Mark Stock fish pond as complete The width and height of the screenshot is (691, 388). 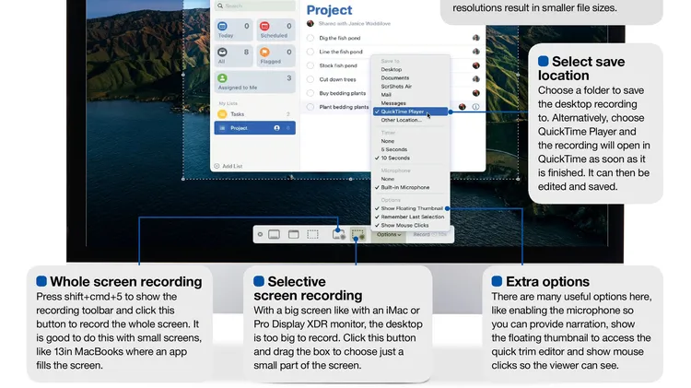[310, 65]
